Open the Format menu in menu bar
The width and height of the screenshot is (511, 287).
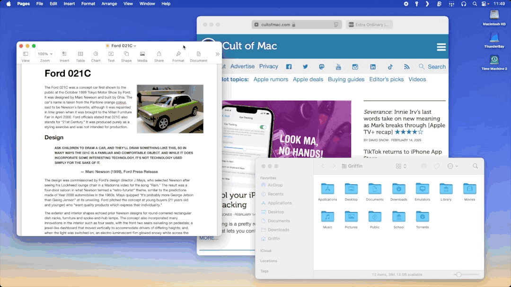pos(88,4)
